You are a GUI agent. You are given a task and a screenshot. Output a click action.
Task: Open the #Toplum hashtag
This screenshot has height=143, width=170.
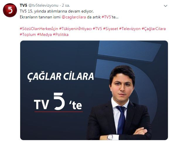(x=28, y=35)
